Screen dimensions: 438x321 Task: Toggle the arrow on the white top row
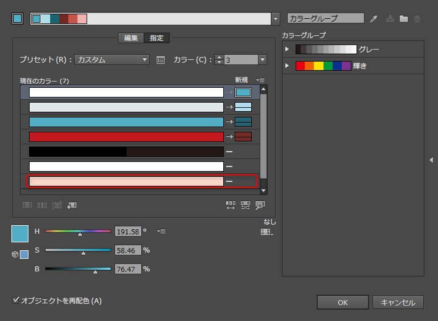coord(229,92)
